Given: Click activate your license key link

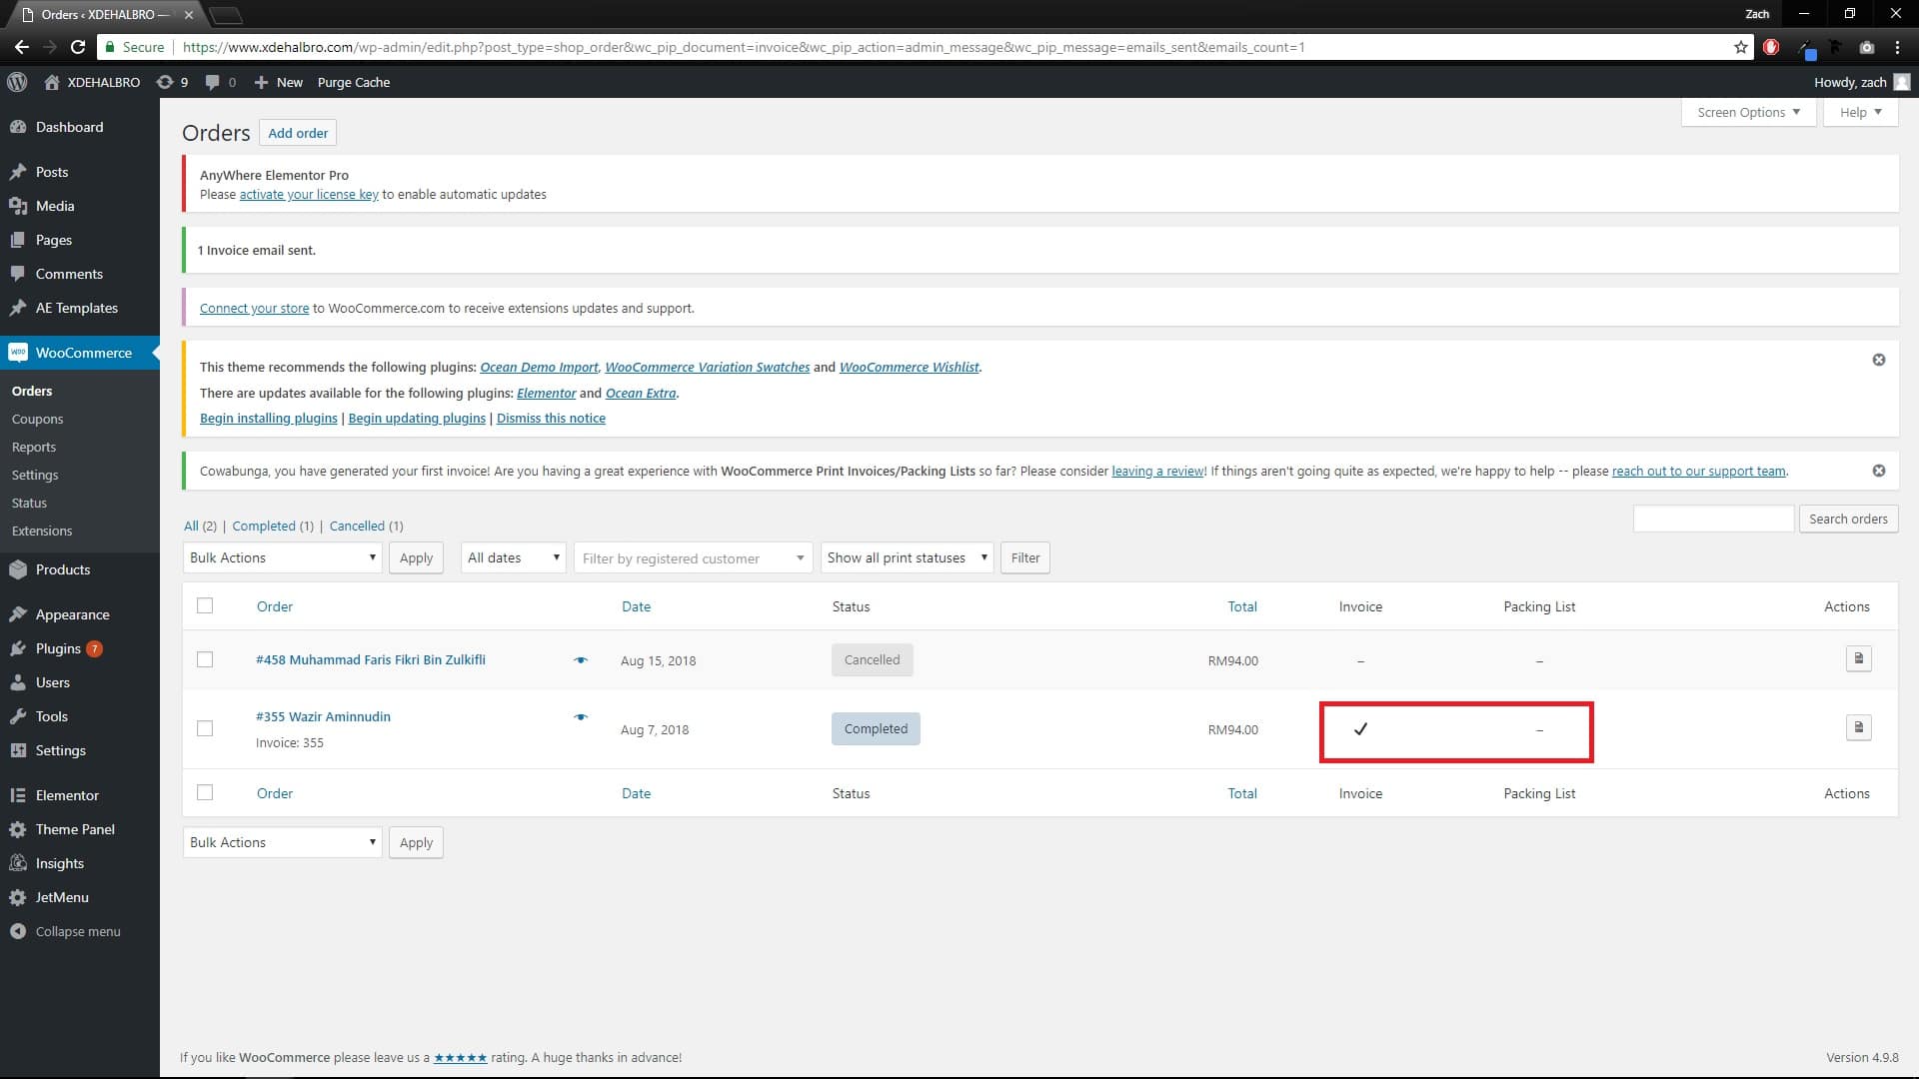Looking at the screenshot, I should [x=309, y=194].
